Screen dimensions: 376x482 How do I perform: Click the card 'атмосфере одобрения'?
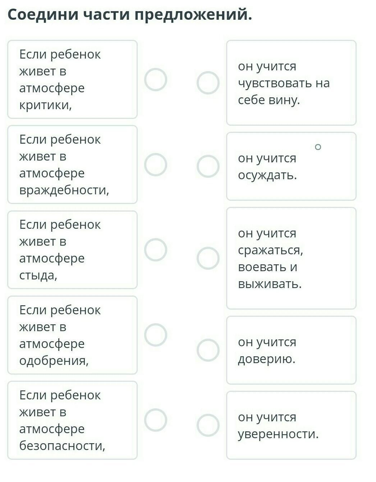[72, 335]
